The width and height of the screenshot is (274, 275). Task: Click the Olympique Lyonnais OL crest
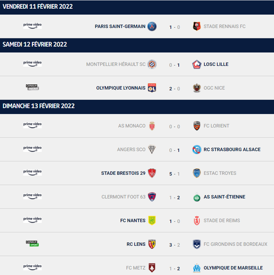point(152,88)
